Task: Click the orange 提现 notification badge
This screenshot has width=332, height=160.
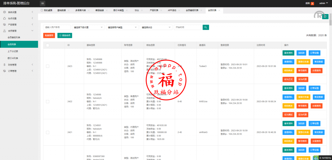Action: (x=312, y=4)
